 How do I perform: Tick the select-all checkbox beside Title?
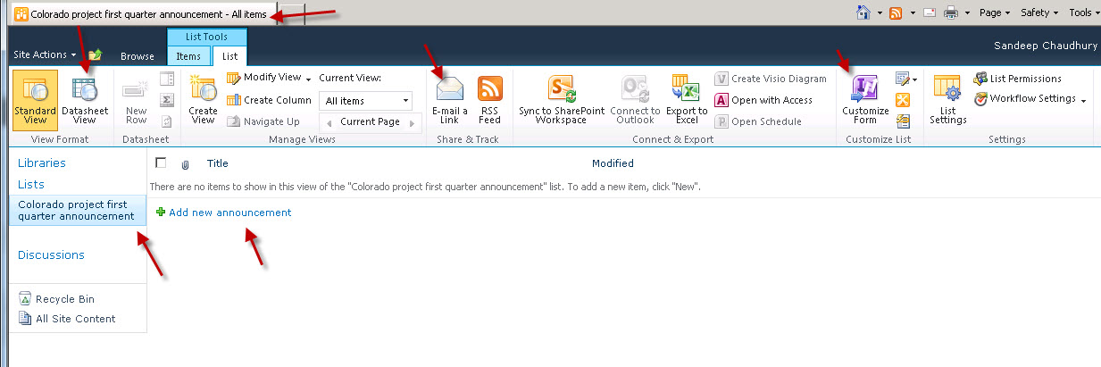(x=161, y=163)
